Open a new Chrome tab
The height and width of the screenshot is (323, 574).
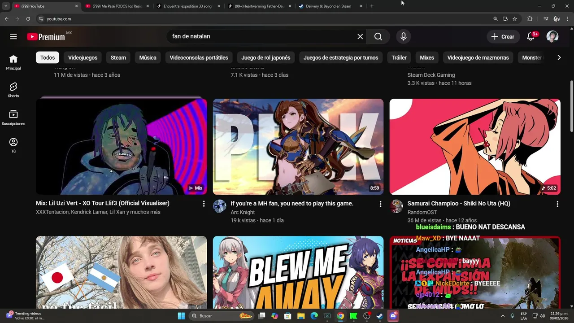point(372,6)
